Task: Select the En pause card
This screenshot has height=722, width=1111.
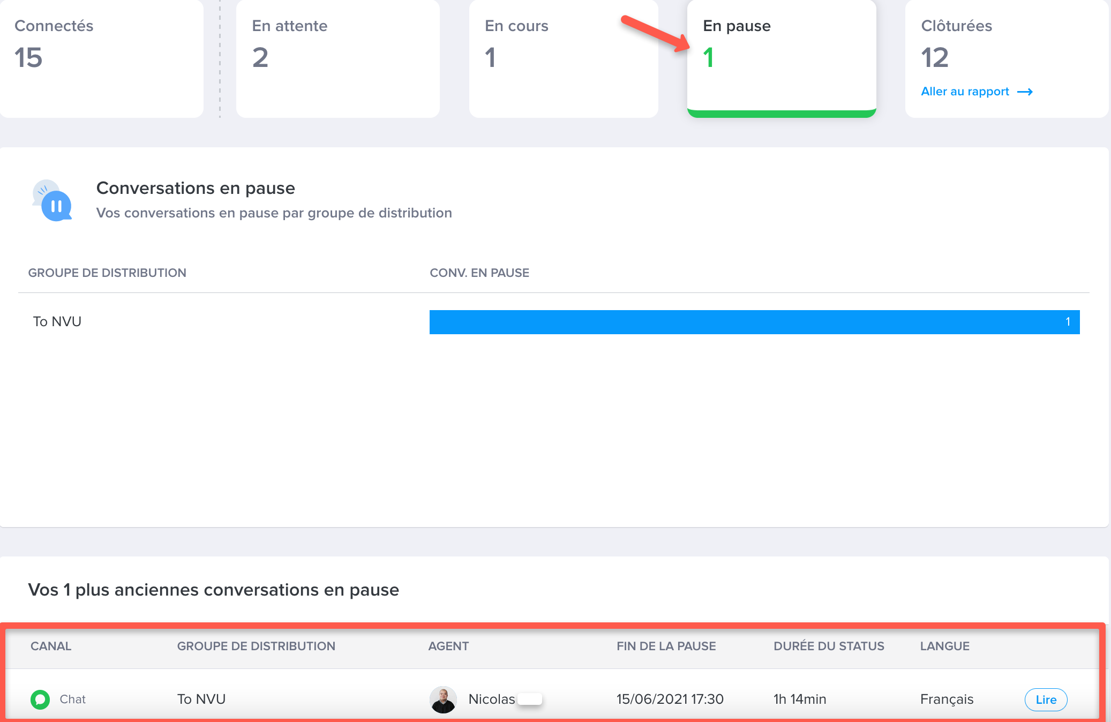Action: coord(782,57)
